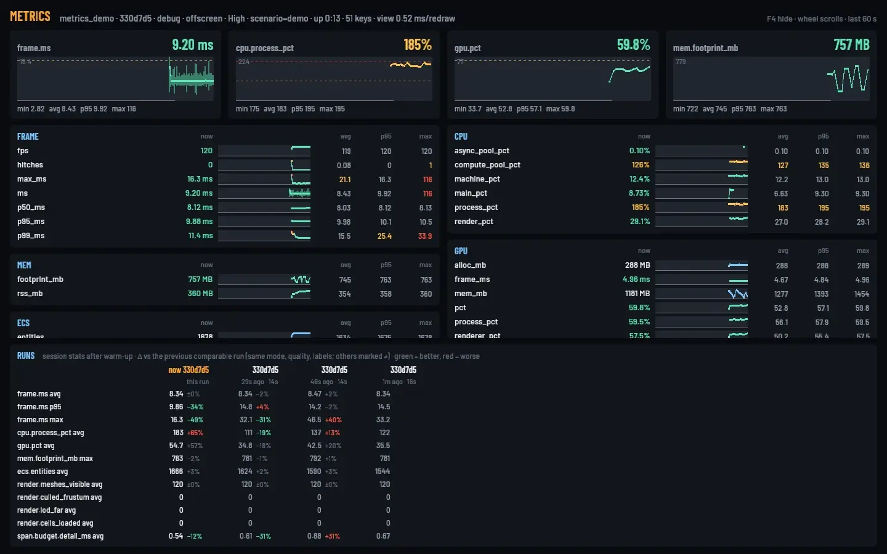887x554 pixels.
Task: Select the CPU section header
Action: (461, 137)
